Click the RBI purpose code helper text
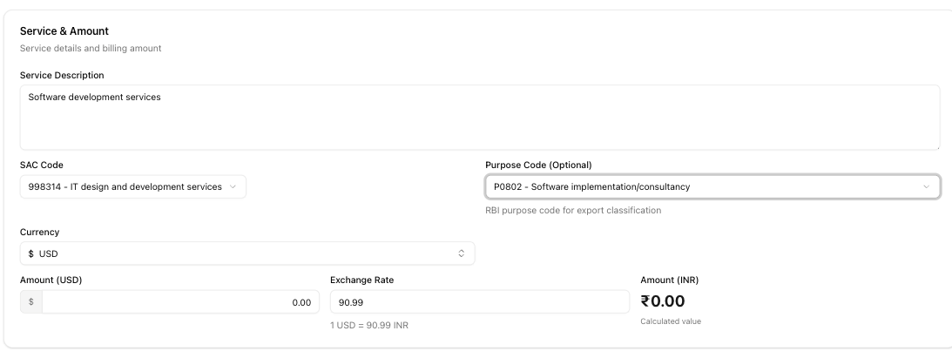Image resolution: width=952 pixels, height=358 pixels. point(573,210)
